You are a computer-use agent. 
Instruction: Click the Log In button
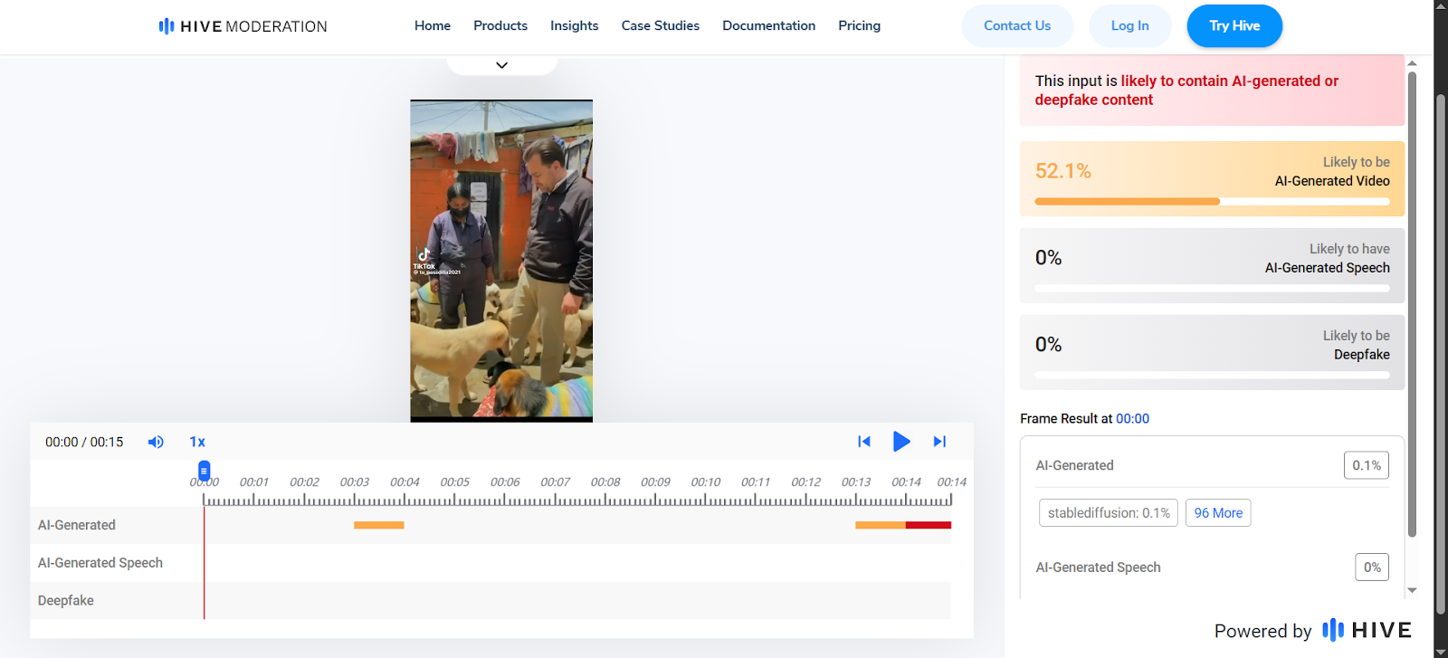pos(1129,25)
